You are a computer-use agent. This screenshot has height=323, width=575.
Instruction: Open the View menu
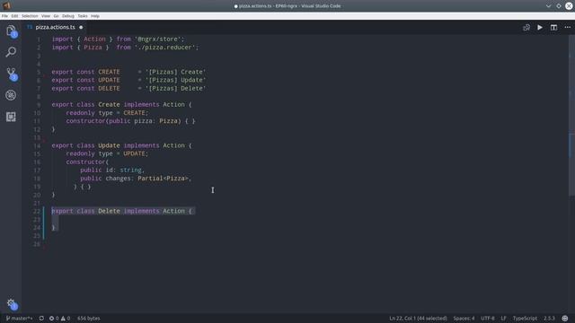click(46, 16)
